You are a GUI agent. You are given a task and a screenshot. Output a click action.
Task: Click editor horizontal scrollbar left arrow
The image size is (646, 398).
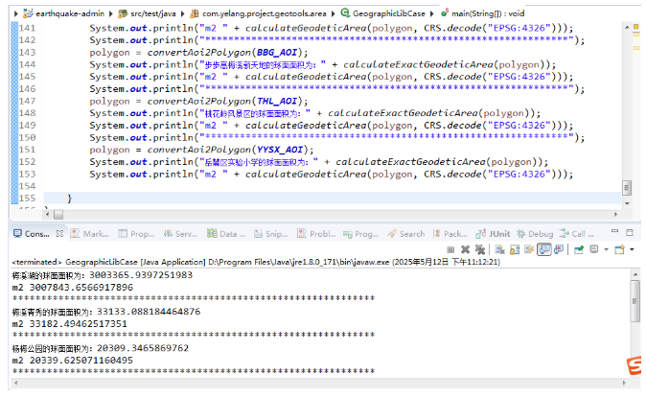[47, 215]
